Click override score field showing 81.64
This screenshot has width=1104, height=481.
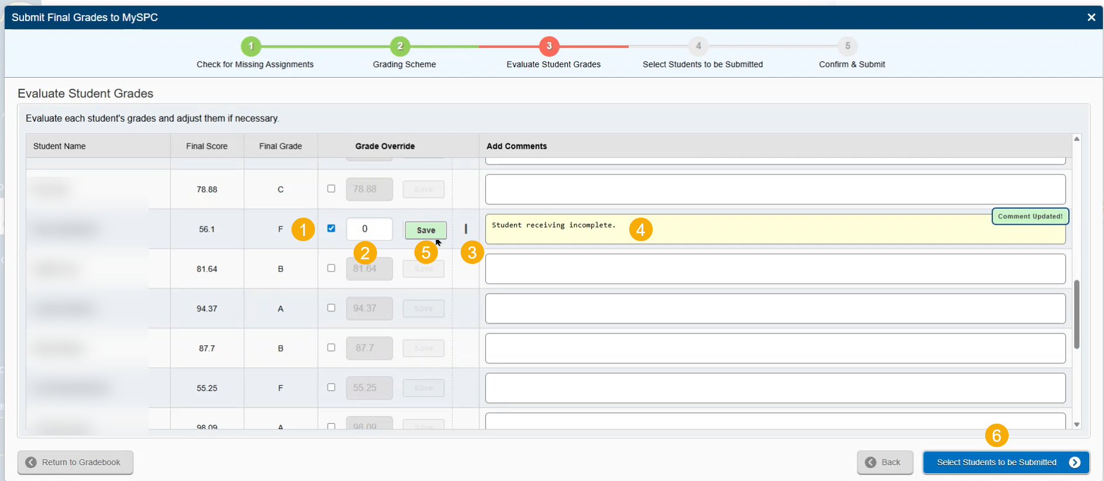click(x=369, y=269)
